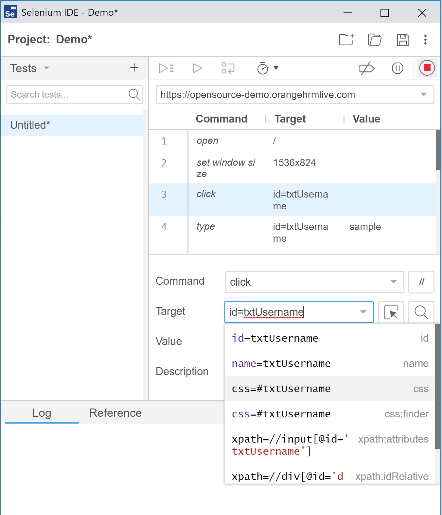Toggle disable breakpoints icon
The height and width of the screenshot is (515, 442).
366,68
